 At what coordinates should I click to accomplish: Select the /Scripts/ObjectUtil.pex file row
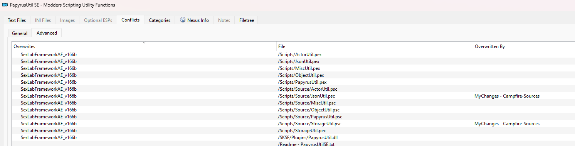293,75
